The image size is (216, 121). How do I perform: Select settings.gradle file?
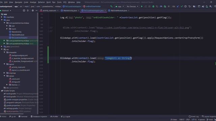coord(12,108)
